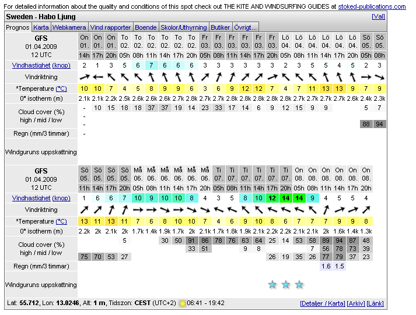Click cyan wind speed 7 at To 02. 11h

click(151, 65)
